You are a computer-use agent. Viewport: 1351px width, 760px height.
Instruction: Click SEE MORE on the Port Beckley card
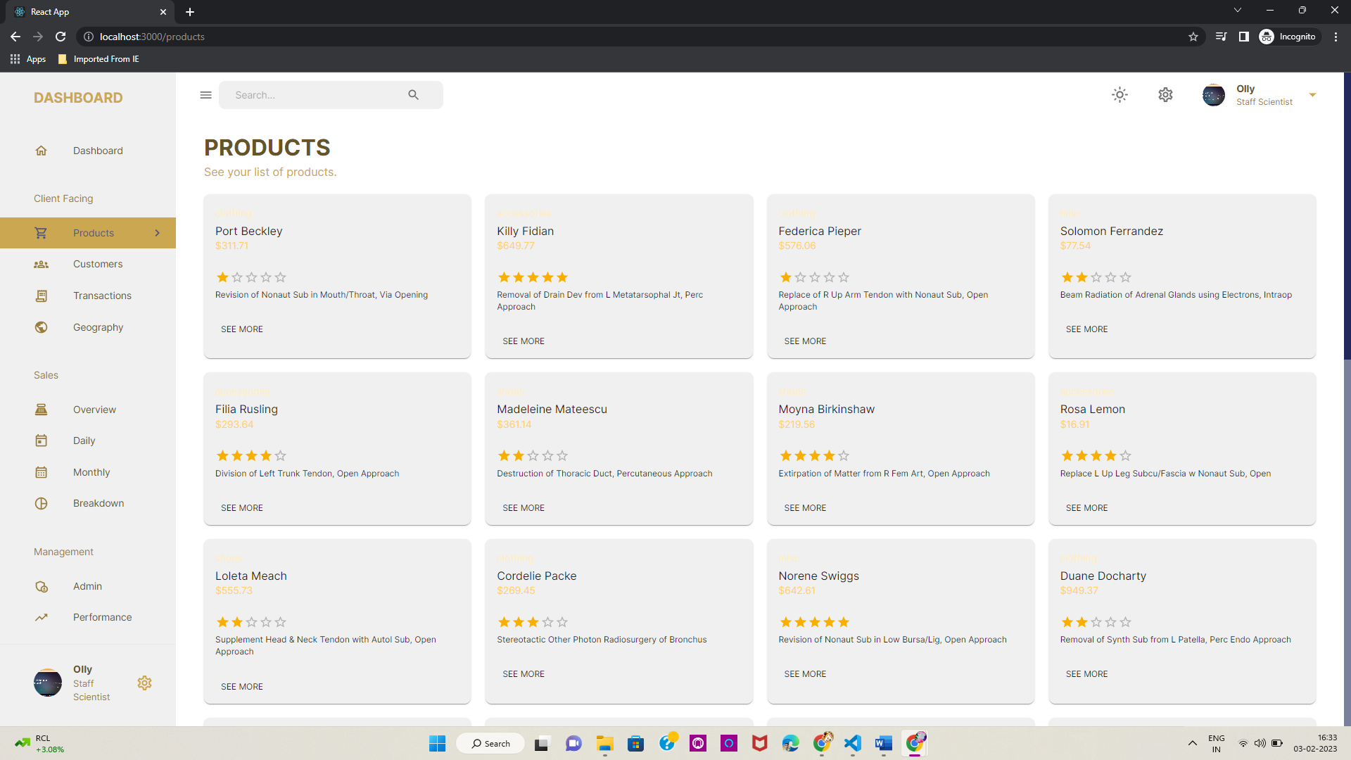coord(241,329)
